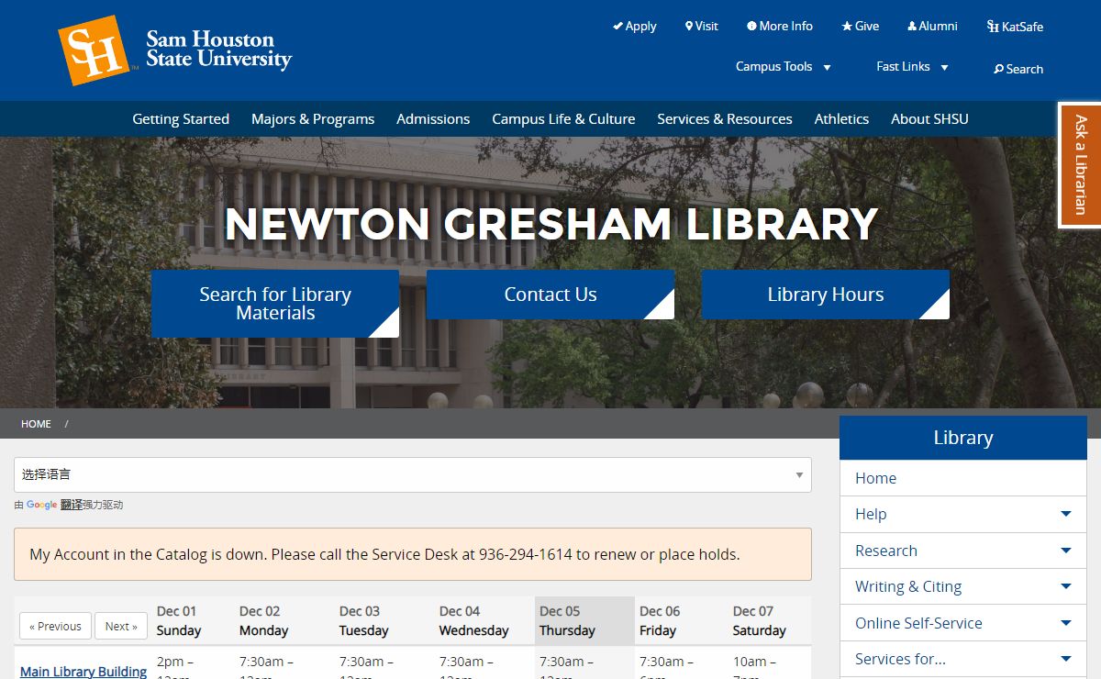Open Main Library Building link
The image size is (1101, 679).
(83, 672)
